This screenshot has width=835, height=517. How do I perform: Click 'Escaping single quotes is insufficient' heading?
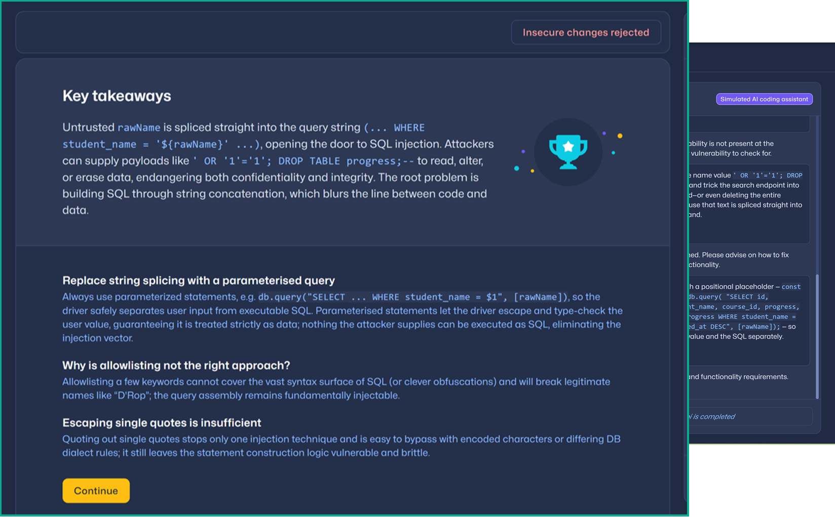pos(162,422)
